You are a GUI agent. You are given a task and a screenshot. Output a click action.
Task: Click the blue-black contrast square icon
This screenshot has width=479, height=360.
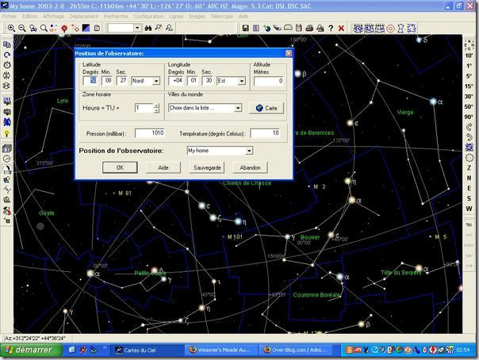86,29
